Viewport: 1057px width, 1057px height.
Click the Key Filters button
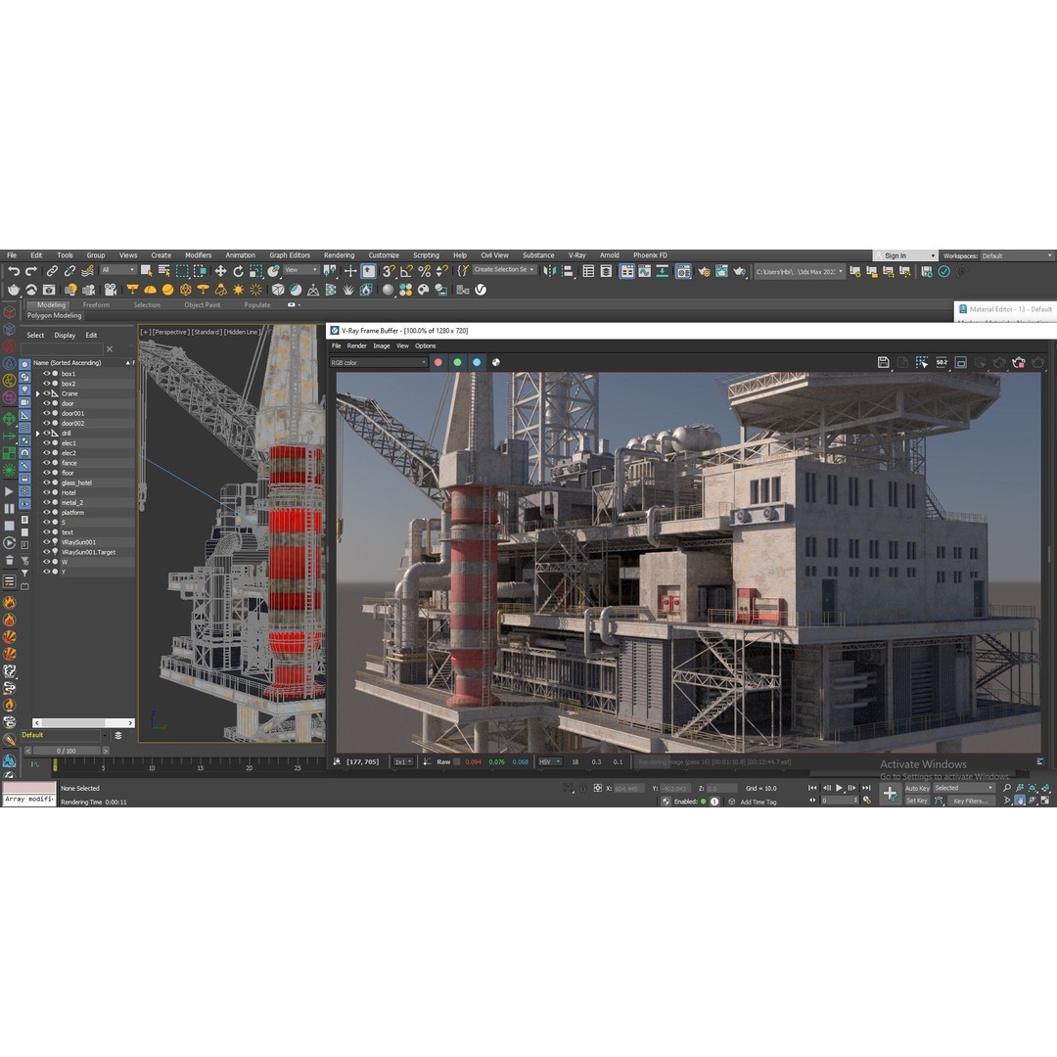pos(971,801)
